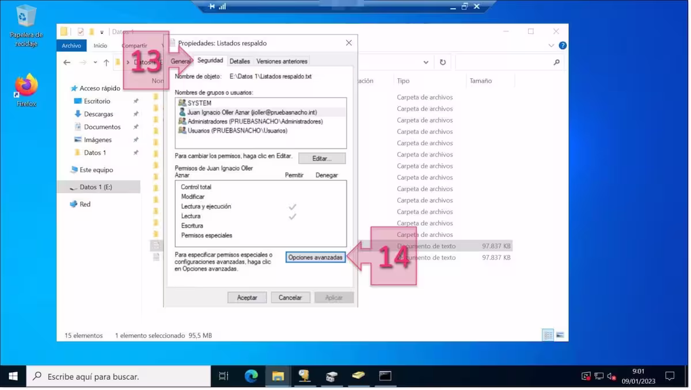The height and width of the screenshot is (390, 691).
Task: Click the Editar permissions button
Action: coord(321,158)
